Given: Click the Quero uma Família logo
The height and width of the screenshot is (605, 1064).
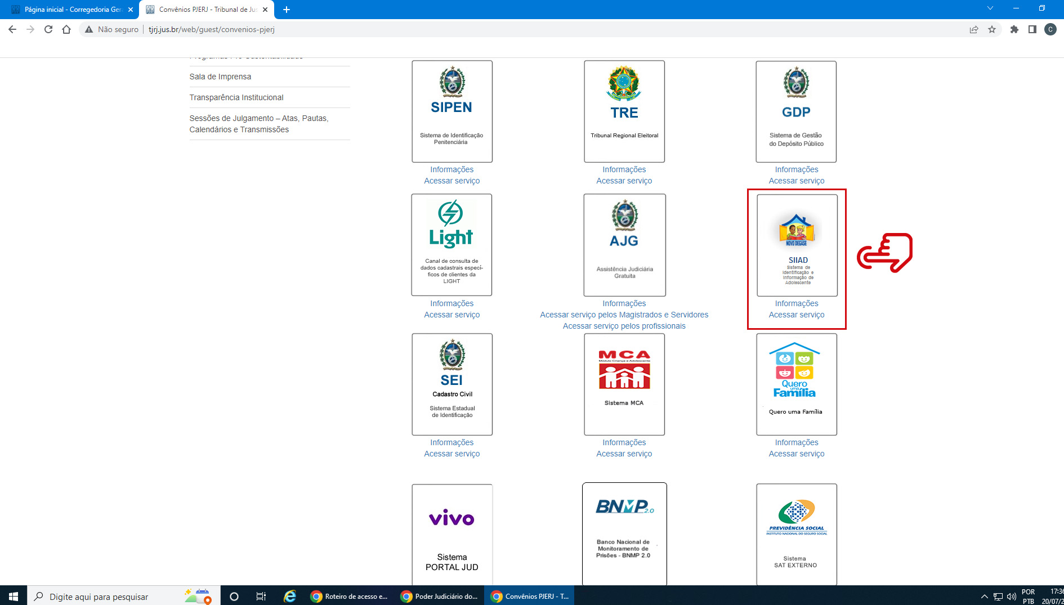Looking at the screenshot, I should pyautogui.click(x=796, y=384).
